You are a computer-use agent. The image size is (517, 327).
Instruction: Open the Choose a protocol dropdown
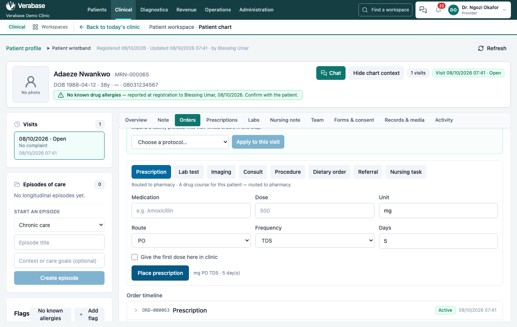[180, 142]
